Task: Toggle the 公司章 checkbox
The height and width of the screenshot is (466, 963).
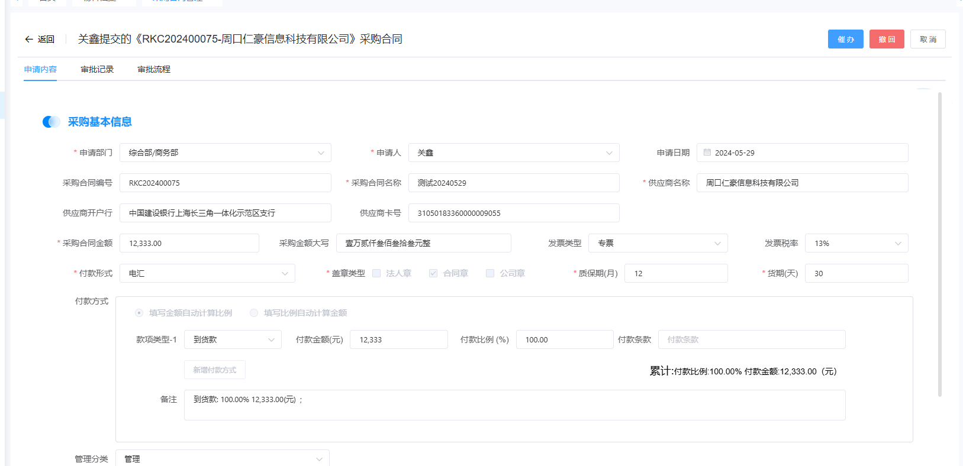Action: click(x=490, y=273)
